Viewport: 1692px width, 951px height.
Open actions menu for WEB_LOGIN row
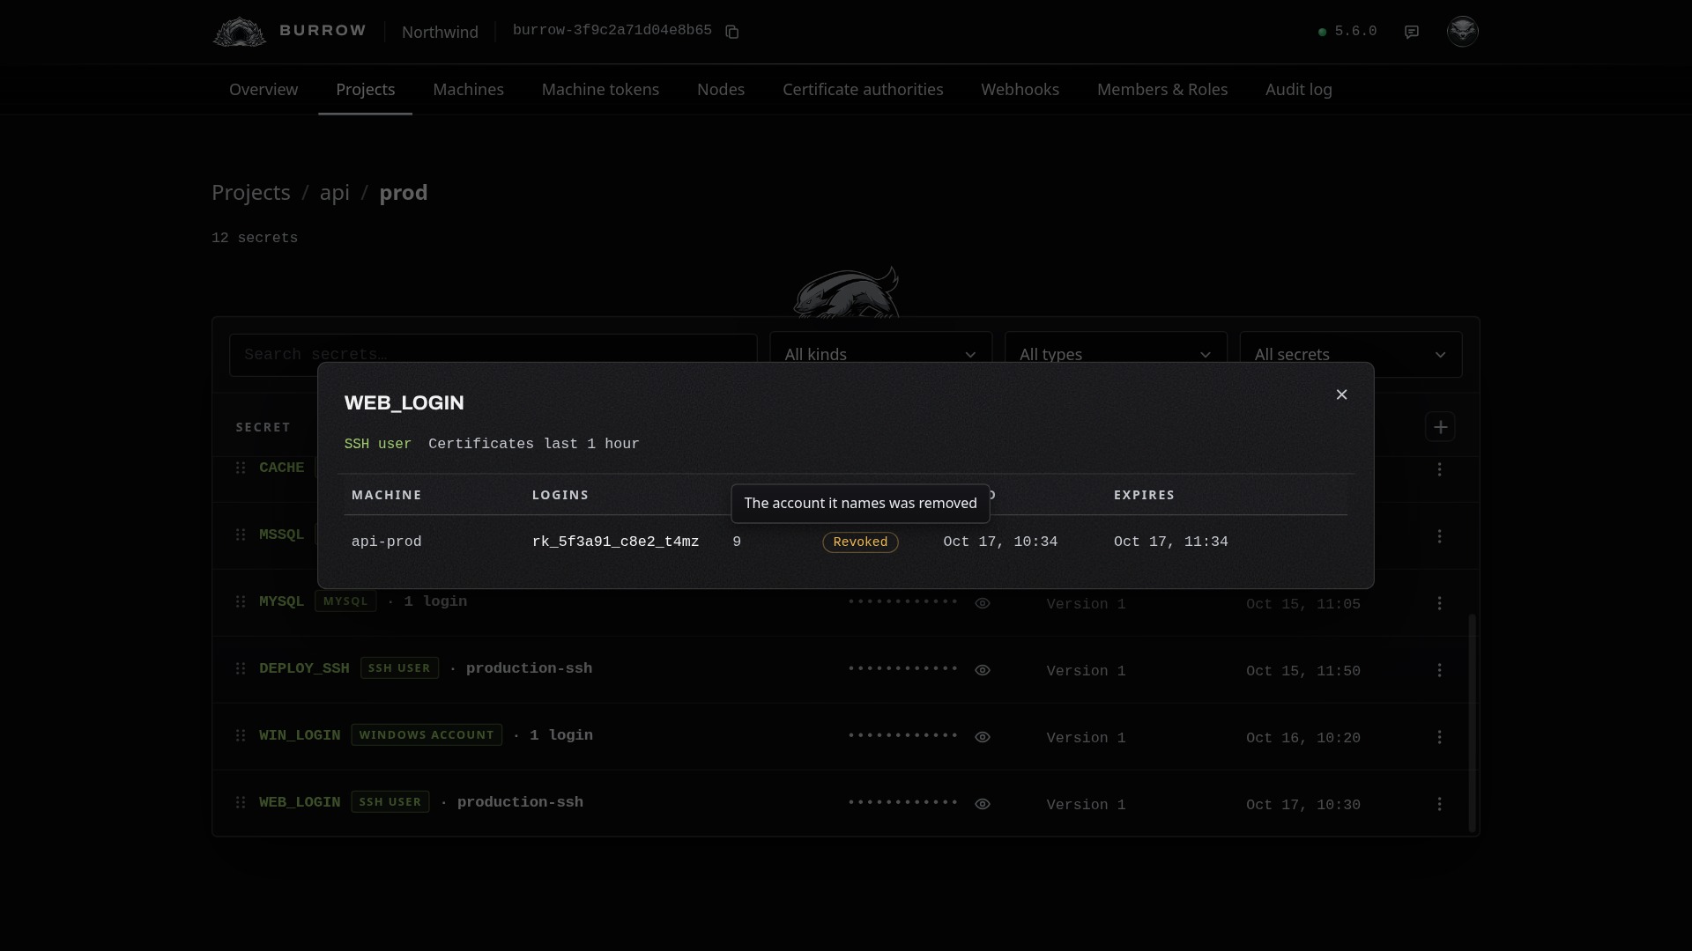tap(1439, 804)
